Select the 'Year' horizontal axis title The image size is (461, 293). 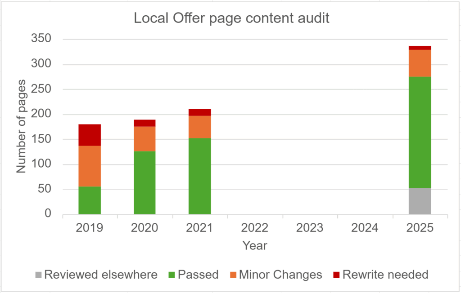coord(254,246)
